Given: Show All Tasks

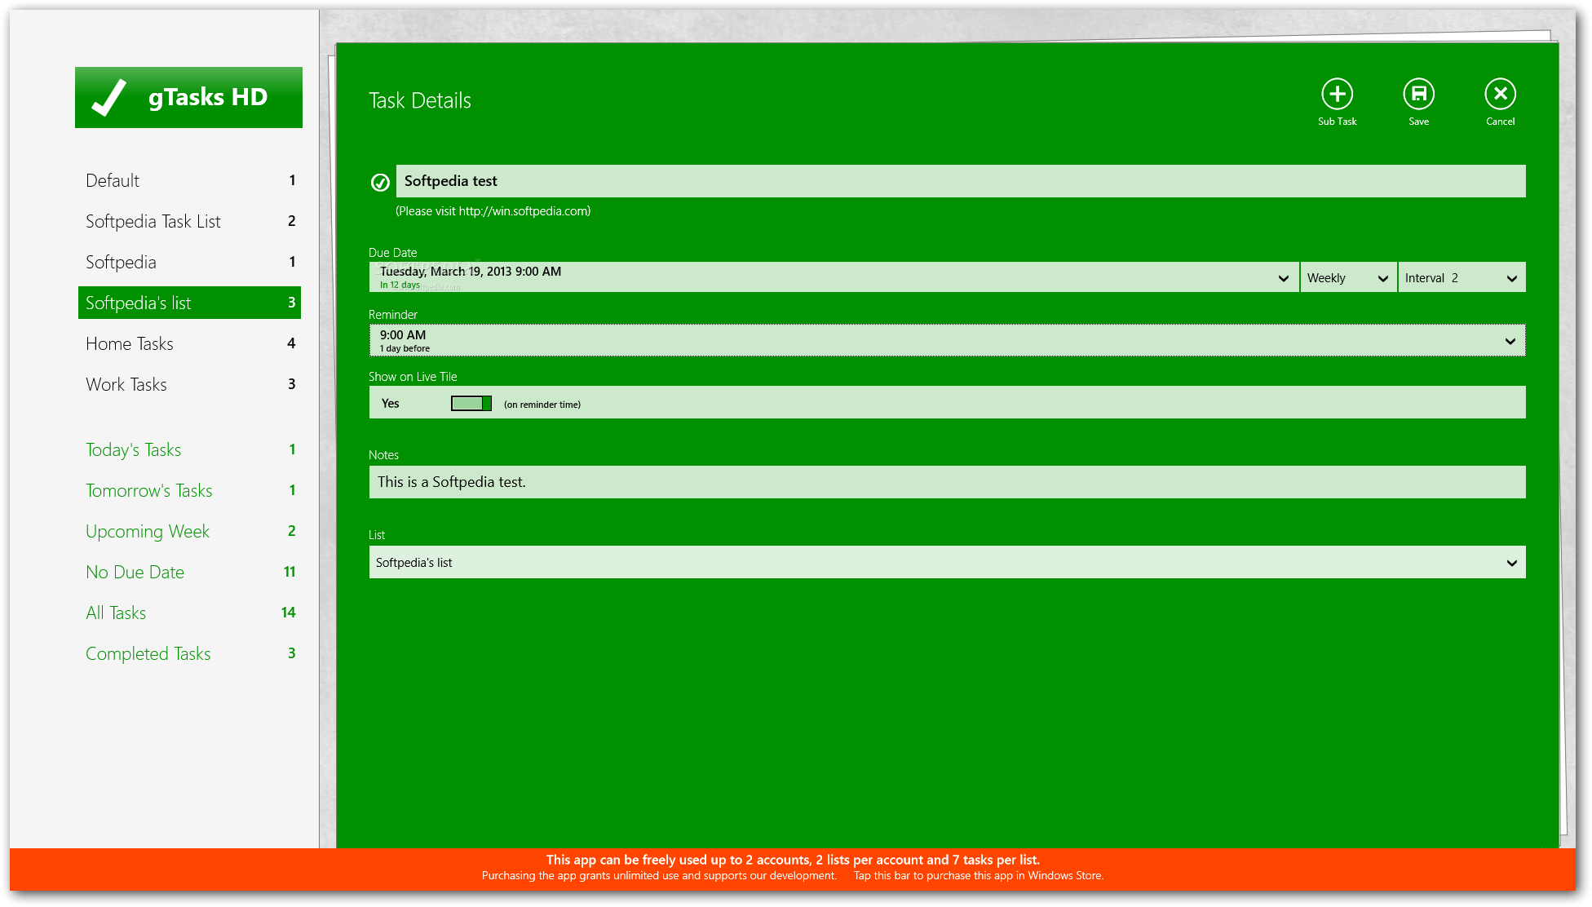Looking at the screenshot, I should tap(189, 613).
